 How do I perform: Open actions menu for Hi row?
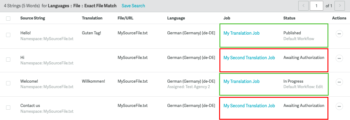tap(339, 58)
